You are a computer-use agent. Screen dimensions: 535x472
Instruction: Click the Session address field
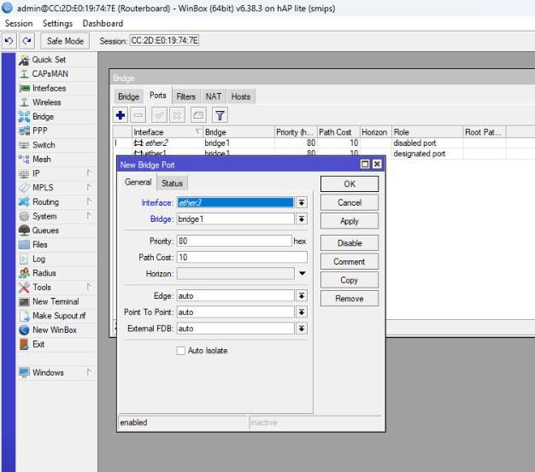coord(164,41)
